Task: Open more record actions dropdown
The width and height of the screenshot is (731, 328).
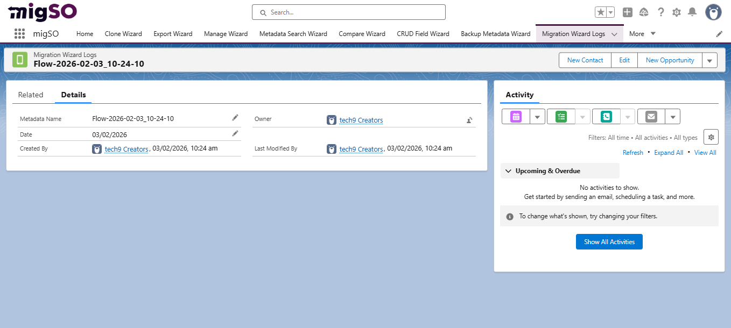Action: (x=710, y=60)
